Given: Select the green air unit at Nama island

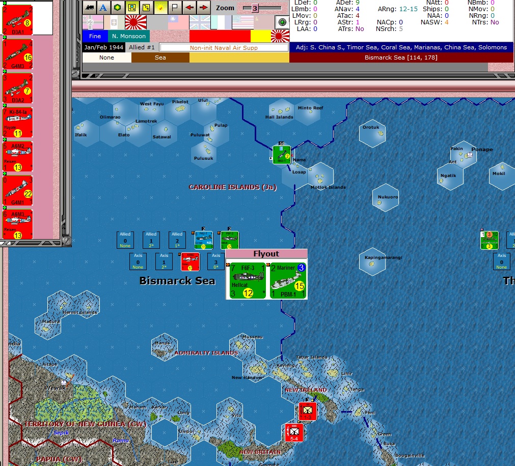Looking at the screenshot, I should click(x=282, y=155).
